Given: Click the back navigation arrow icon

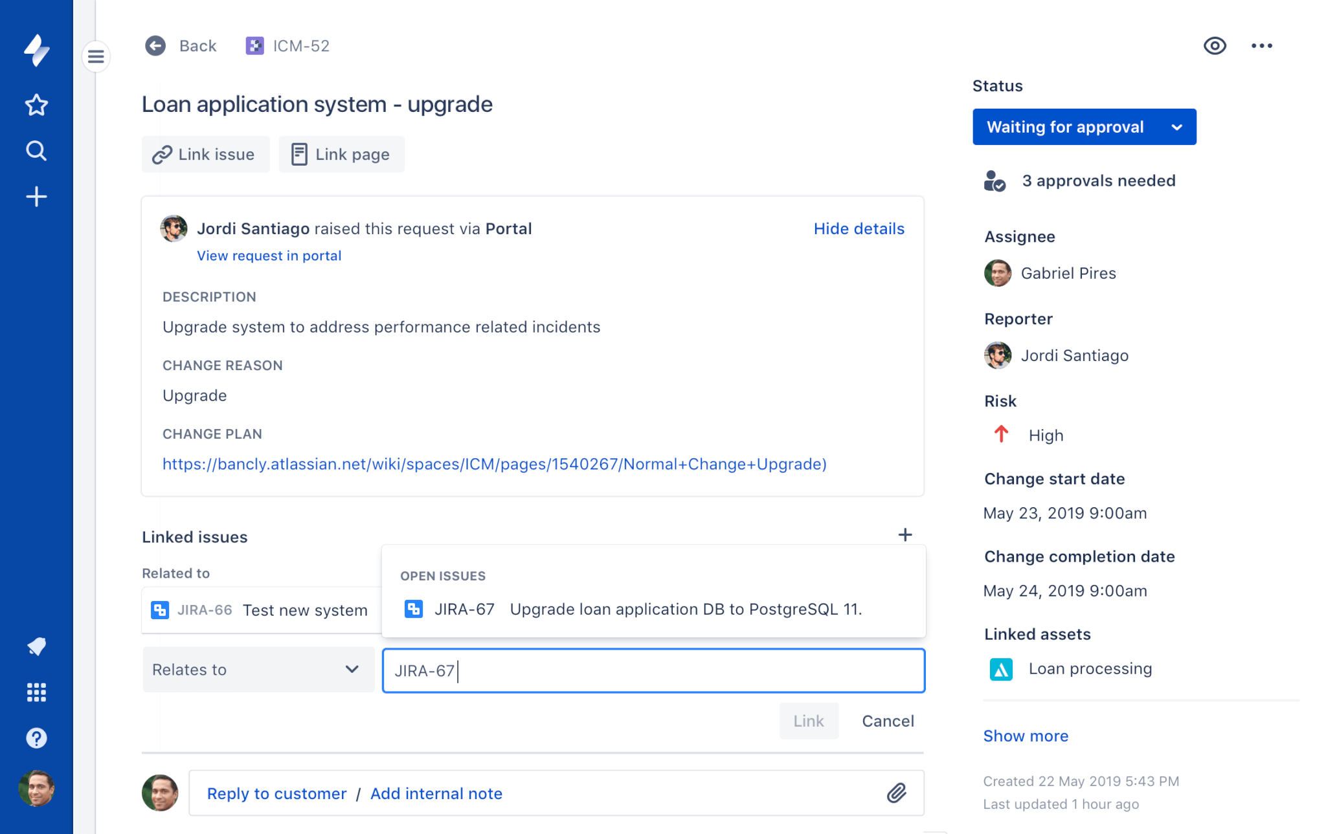Looking at the screenshot, I should 155,46.
